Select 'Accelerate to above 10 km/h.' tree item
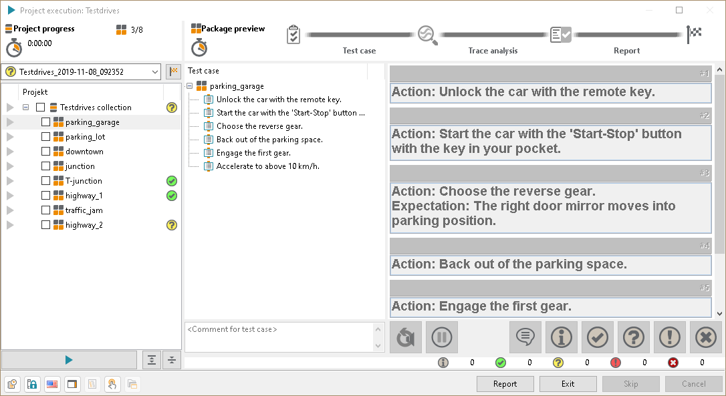 coord(268,166)
